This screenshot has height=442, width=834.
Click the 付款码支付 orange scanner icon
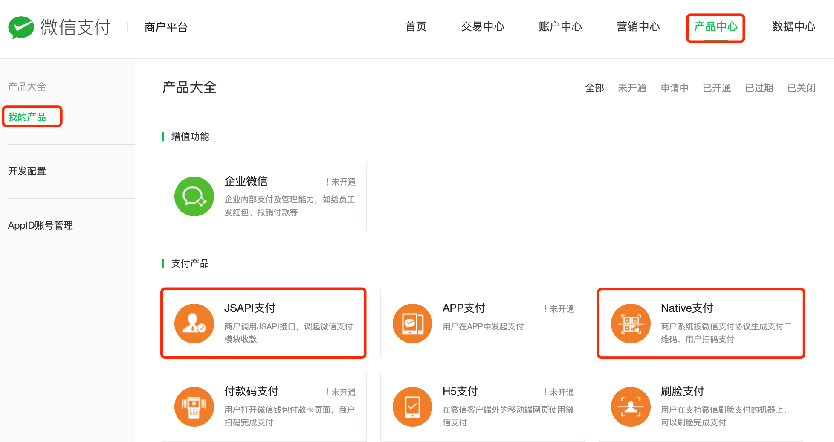pos(194,407)
